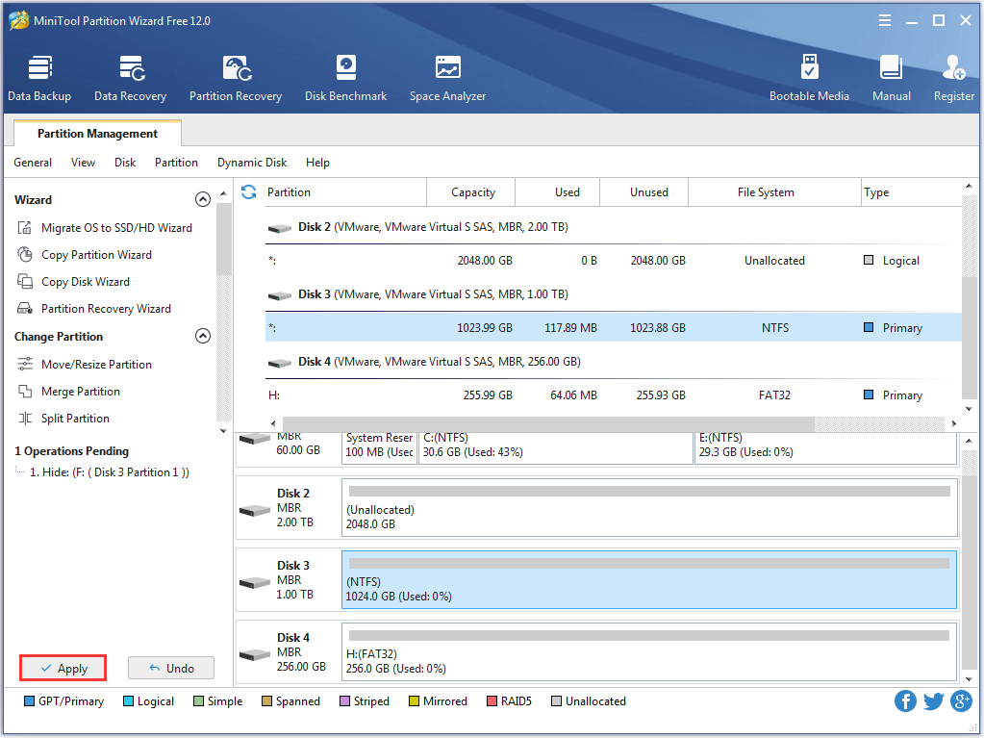Refresh the partition list
The image size is (984, 738).
pyautogui.click(x=248, y=192)
